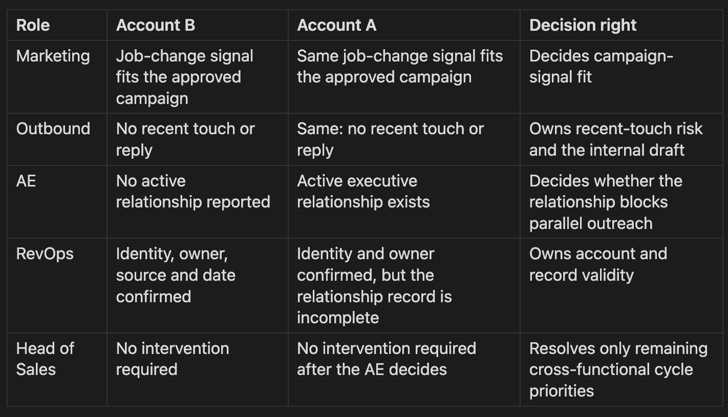Click the Decision right column header
This screenshot has width=728, height=417.
[621, 25]
